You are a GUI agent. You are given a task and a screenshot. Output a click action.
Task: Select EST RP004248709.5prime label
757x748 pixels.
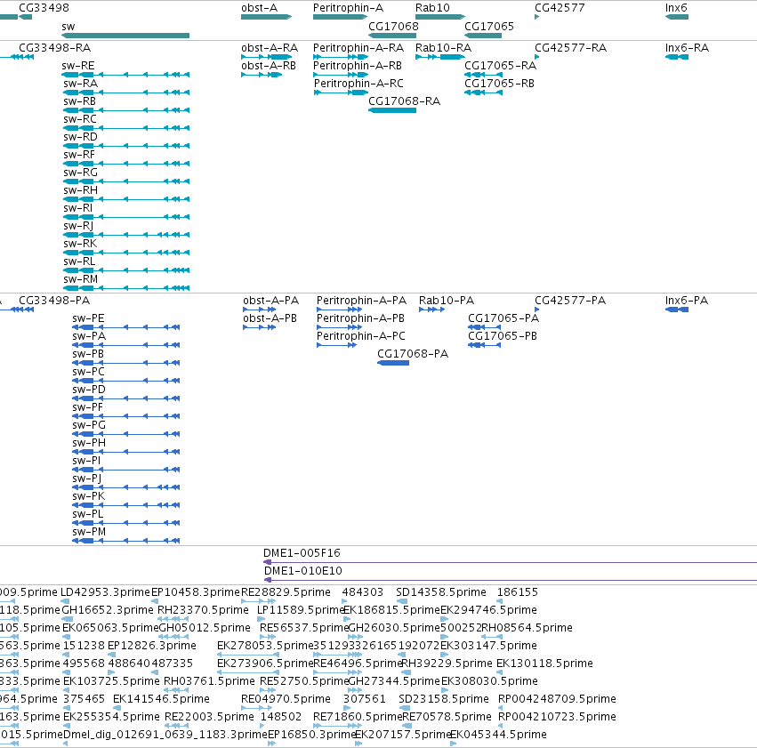pyautogui.click(x=557, y=699)
